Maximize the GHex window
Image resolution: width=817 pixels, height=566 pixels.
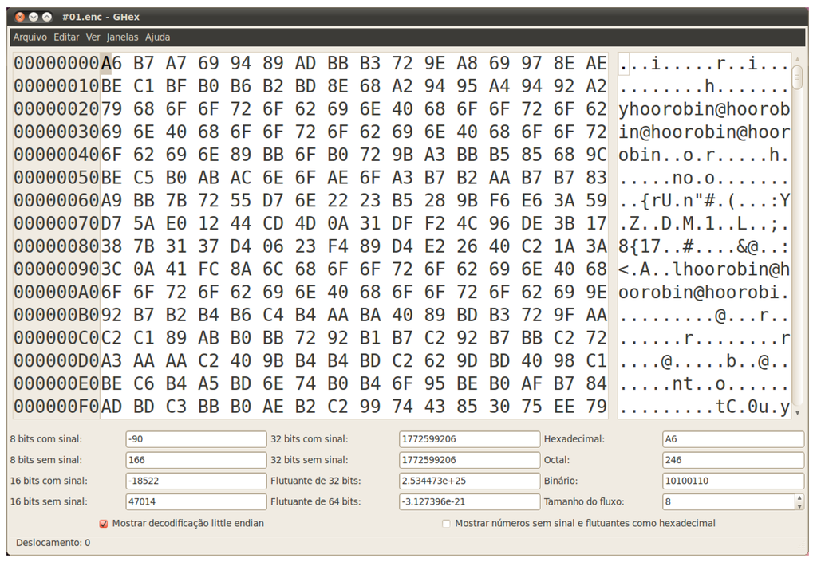pyautogui.click(x=47, y=17)
